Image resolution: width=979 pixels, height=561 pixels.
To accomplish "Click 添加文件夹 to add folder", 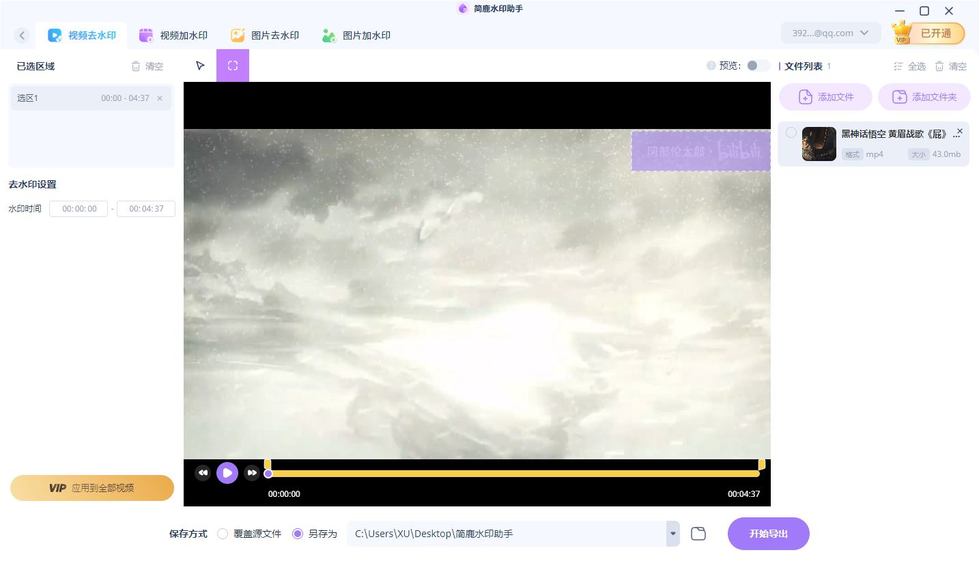I will coord(924,97).
